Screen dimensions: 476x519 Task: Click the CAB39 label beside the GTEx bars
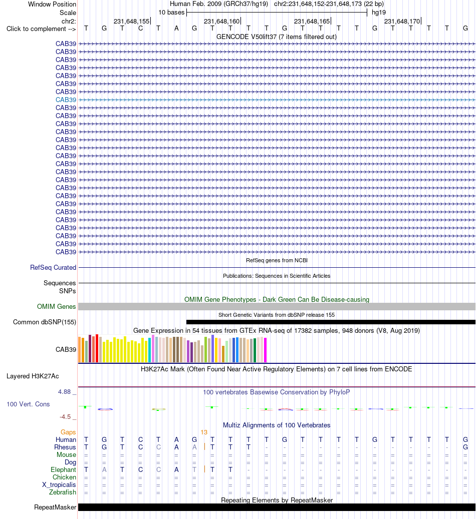(x=66, y=349)
